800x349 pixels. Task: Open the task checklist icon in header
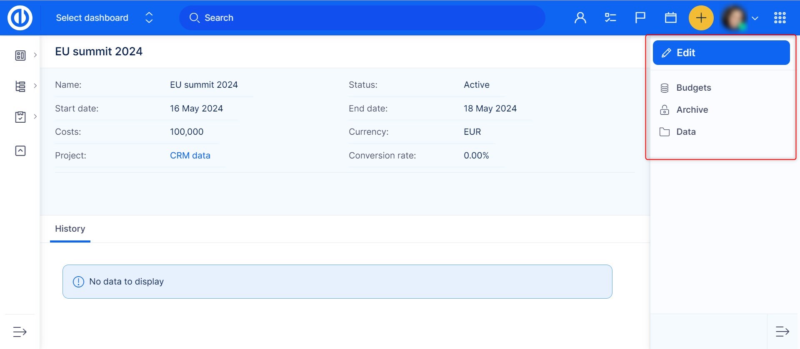click(610, 18)
